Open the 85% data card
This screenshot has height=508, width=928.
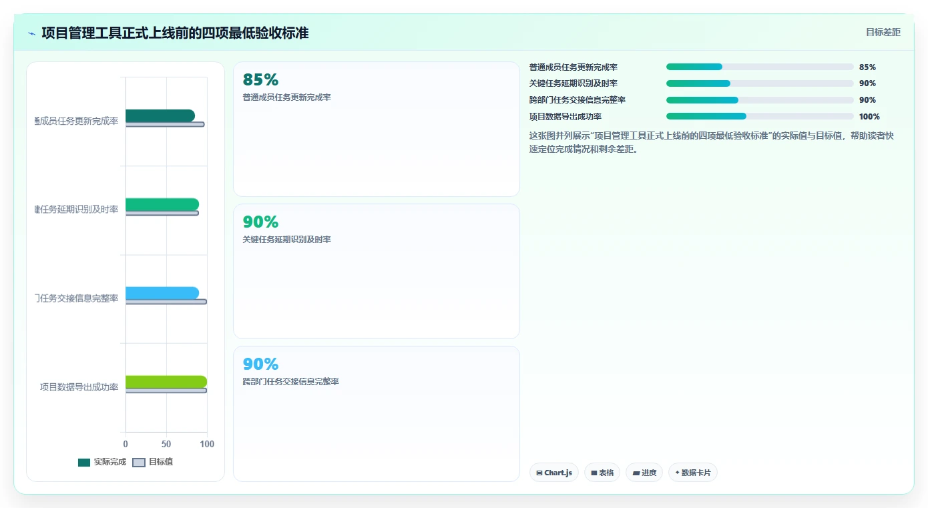pyautogui.click(x=376, y=130)
